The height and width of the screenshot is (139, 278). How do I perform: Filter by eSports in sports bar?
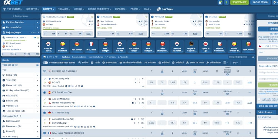[x=150, y=63]
